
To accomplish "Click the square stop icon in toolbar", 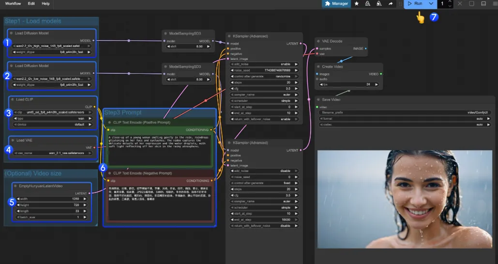I will click(x=471, y=4).
